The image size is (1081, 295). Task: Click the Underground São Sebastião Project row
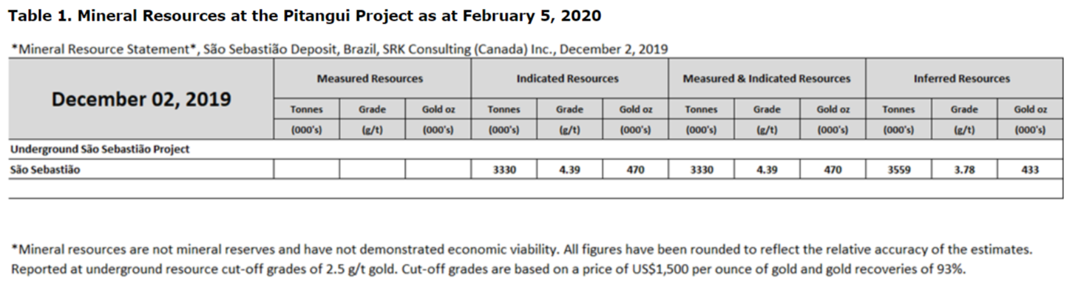click(100, 149)
